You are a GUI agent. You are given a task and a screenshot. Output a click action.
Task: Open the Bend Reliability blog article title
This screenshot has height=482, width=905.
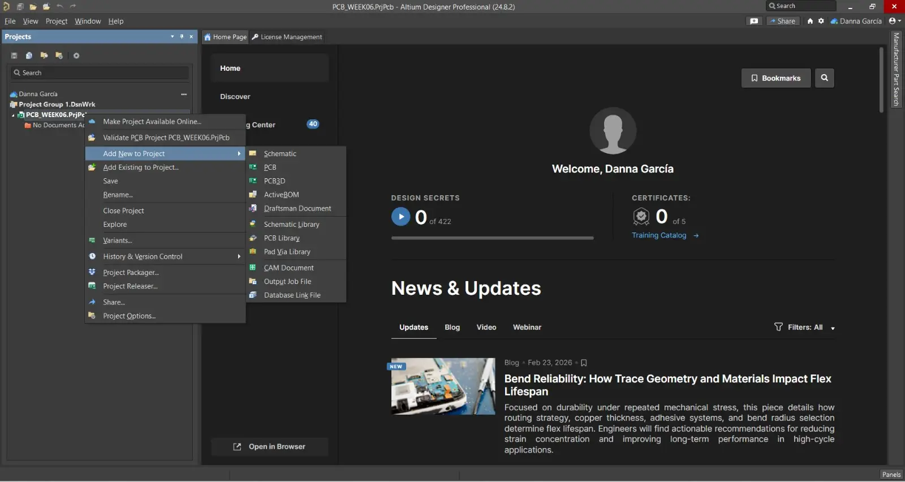668,385
